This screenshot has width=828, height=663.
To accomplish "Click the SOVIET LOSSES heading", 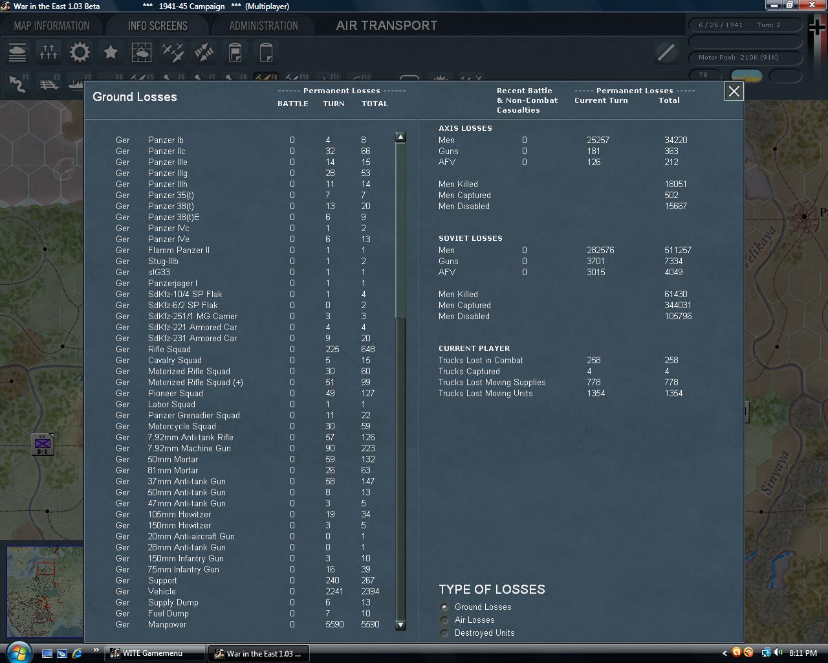I will pos(470,238).
